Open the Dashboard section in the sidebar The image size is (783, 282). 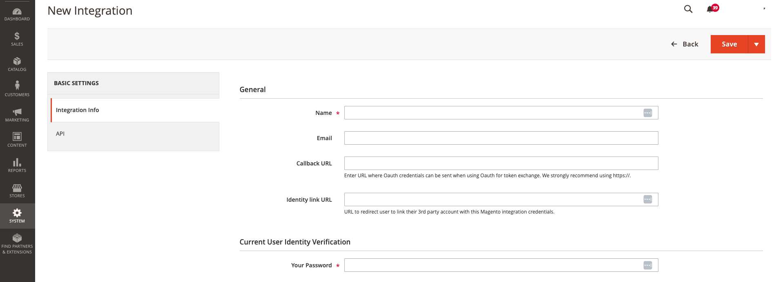17,14
